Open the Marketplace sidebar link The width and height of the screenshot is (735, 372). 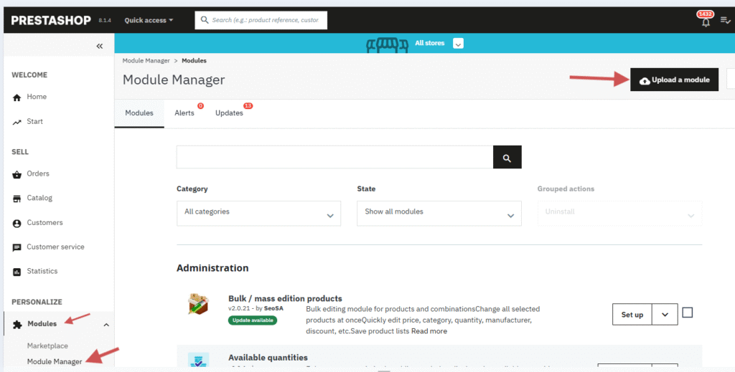[47, 345]
